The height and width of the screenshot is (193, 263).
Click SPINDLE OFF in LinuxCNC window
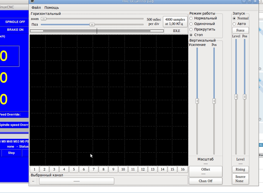(15, 22)
